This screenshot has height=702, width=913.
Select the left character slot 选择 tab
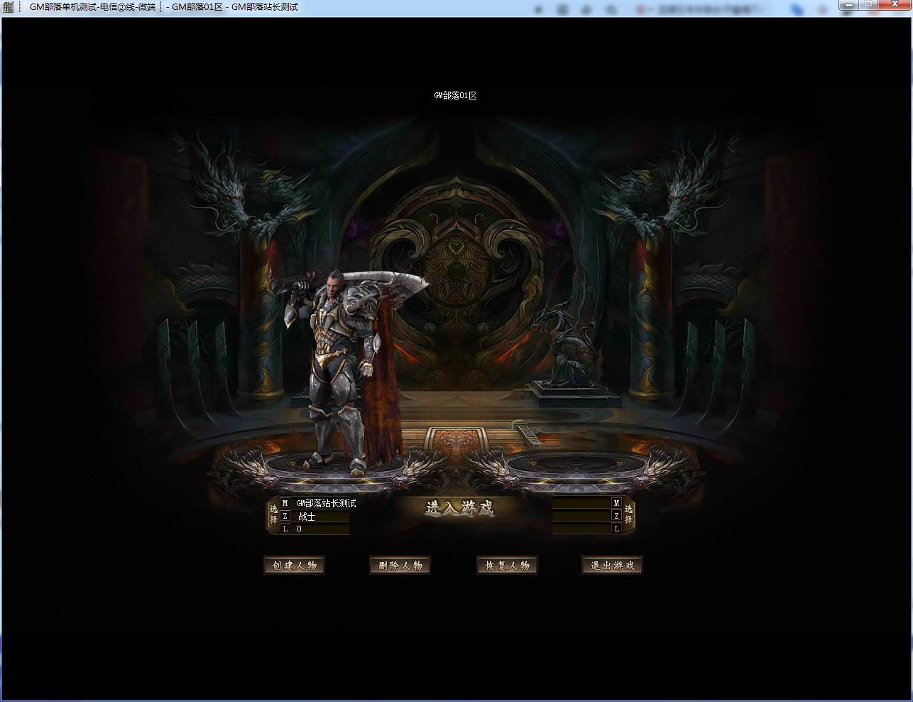pos(273,515)
